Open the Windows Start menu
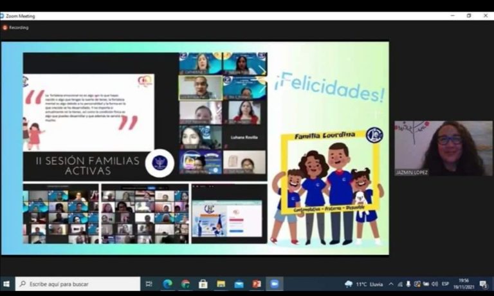Image resolution: width=494 pixels, height=296 pixels. pos(6,284)
